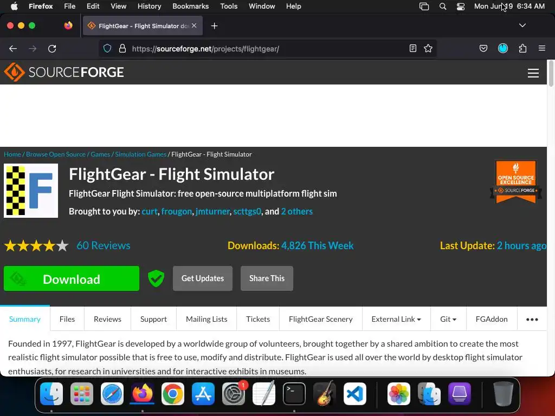Open the extensions puzzle icon

522,48
